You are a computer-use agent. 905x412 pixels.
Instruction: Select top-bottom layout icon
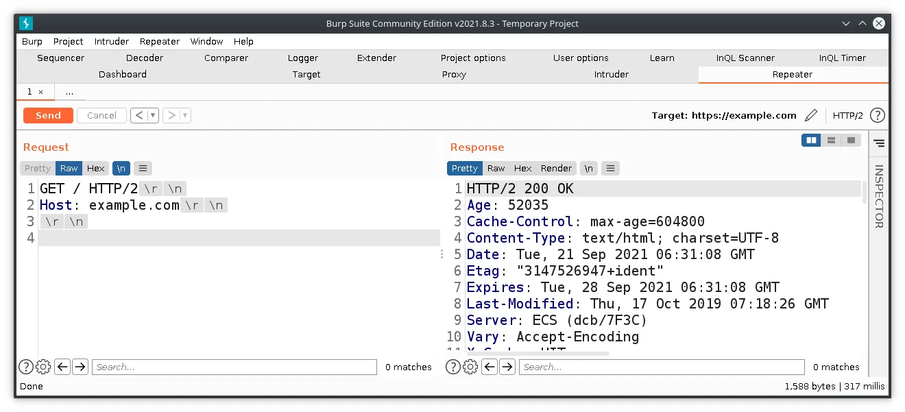point(831,140)
